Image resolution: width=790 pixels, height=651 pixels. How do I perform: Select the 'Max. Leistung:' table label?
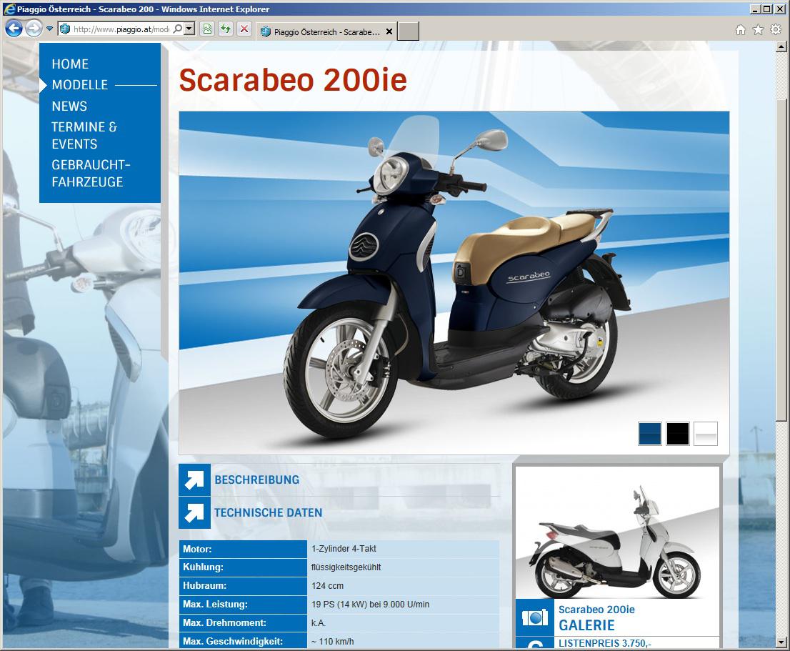coord(215,604)
